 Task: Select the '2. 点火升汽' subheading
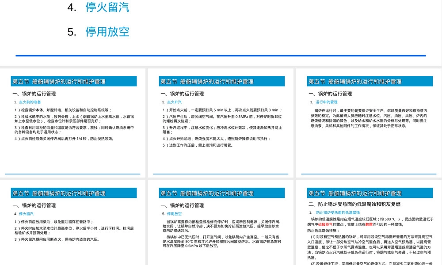click(172, 102)
